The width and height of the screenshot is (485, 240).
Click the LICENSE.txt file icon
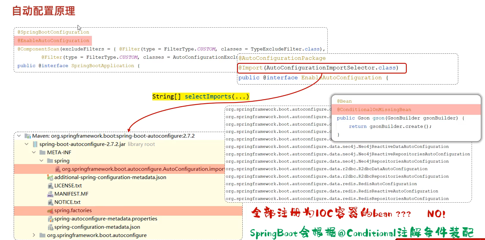tap(50, 186)
